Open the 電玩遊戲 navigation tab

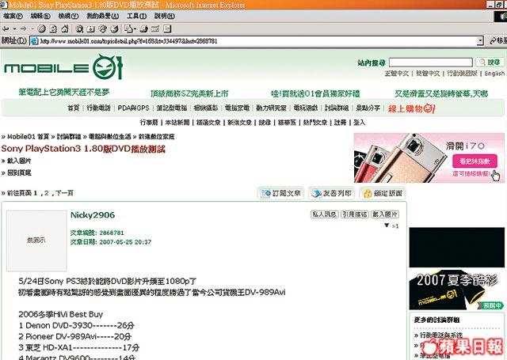click(306, 108)
